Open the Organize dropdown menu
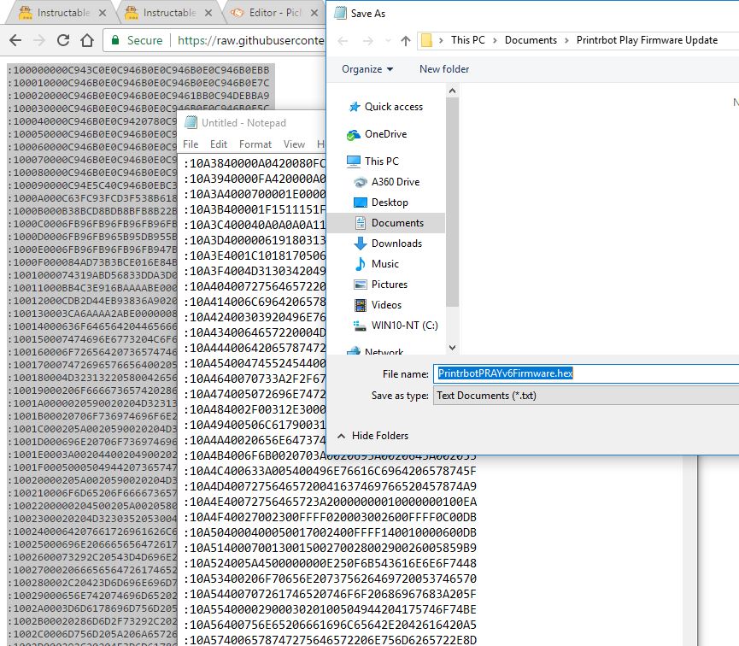 pyautogui.click(x=367, y=69)
